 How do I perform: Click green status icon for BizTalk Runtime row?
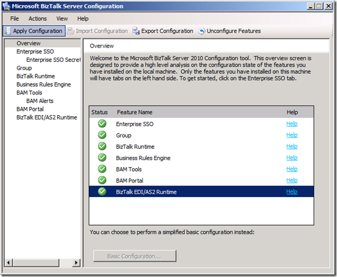[102, 146]
